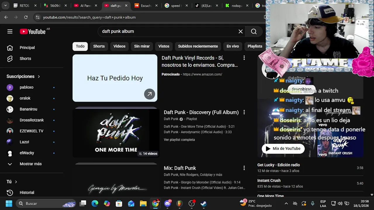
Task: View site information icon in address bar
Action: click(x=37, y=17)
